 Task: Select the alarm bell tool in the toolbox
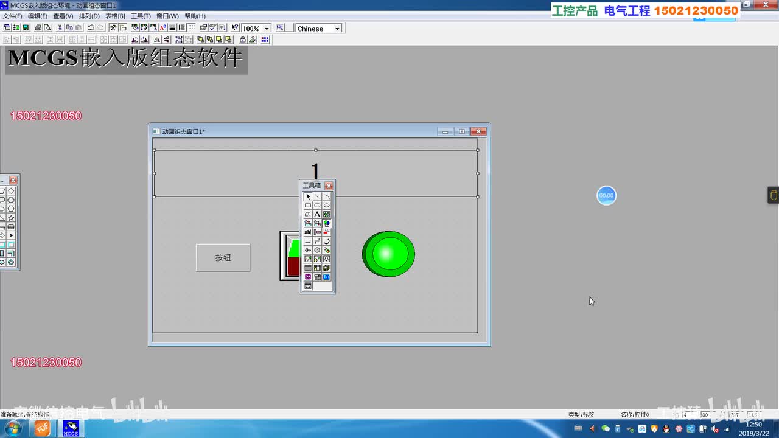click(x=326, y=259)
